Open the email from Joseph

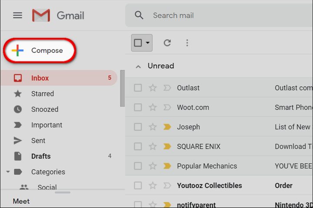(219, 127)
